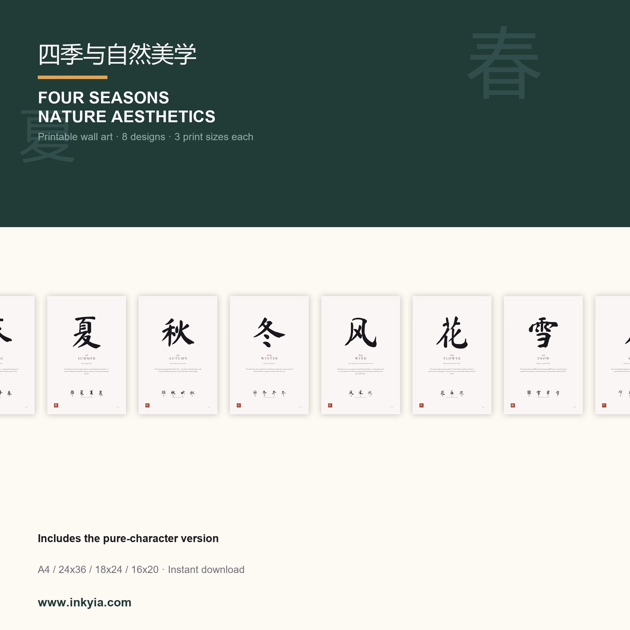630x630 pixels.
Task: Select the large 雪 calligraphy character
Action: click(x=543, y=333)
